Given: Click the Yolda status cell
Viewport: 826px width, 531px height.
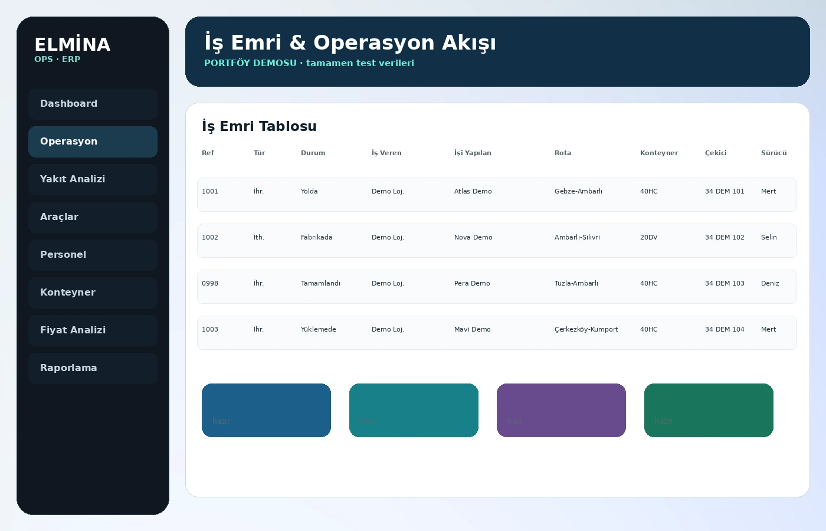Looking at the screenshot, I should pos(309,191).
